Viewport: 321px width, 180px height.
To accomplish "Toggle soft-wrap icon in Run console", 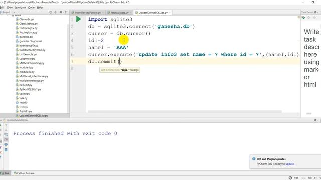I will click(6, 135).
